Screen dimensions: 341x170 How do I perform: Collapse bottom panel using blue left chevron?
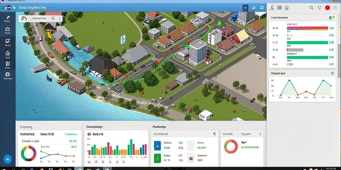(x=214, y=134)
